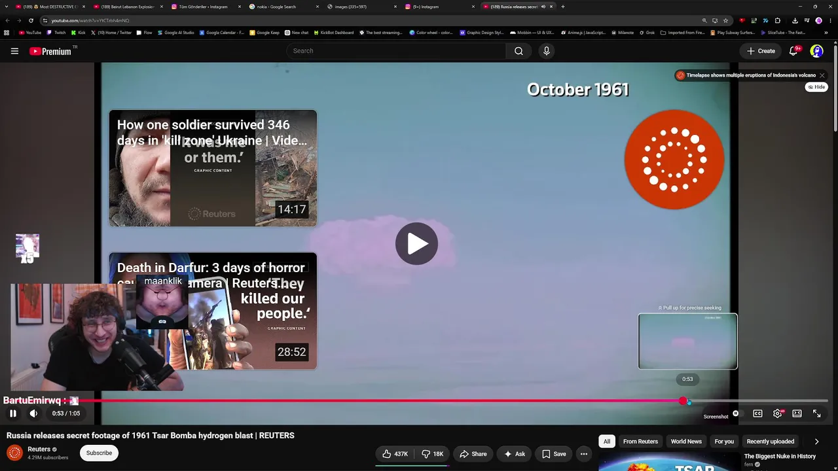Open the soldier survived 346 days video card
This screenshot has height=471, width=838.
(x=213, y=168)
